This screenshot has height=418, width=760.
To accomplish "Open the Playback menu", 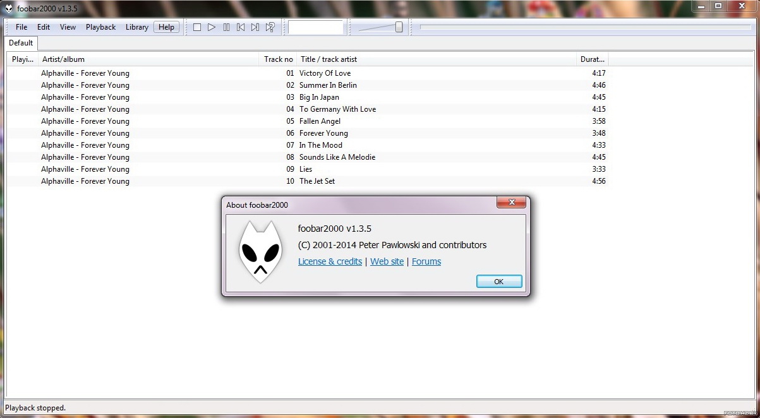I will [101, 27].
